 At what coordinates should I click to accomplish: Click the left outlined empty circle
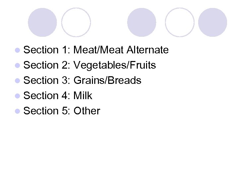(76, 22)
